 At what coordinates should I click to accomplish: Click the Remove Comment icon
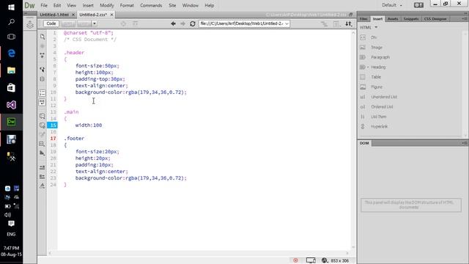(x=43, y=125)
